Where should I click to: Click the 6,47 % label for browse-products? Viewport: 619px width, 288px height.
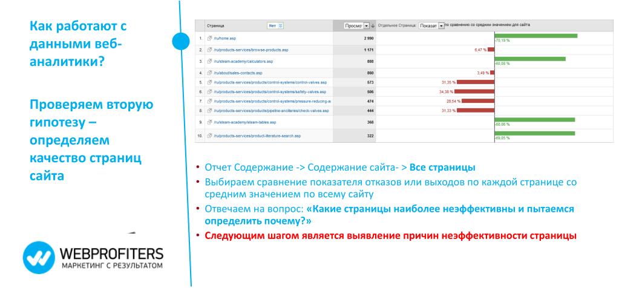[480, 50]
